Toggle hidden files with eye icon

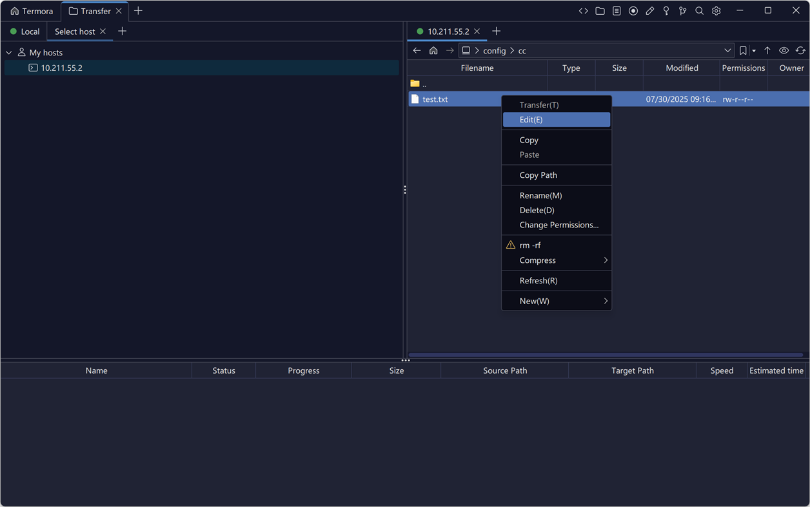(x=784, y=50)
